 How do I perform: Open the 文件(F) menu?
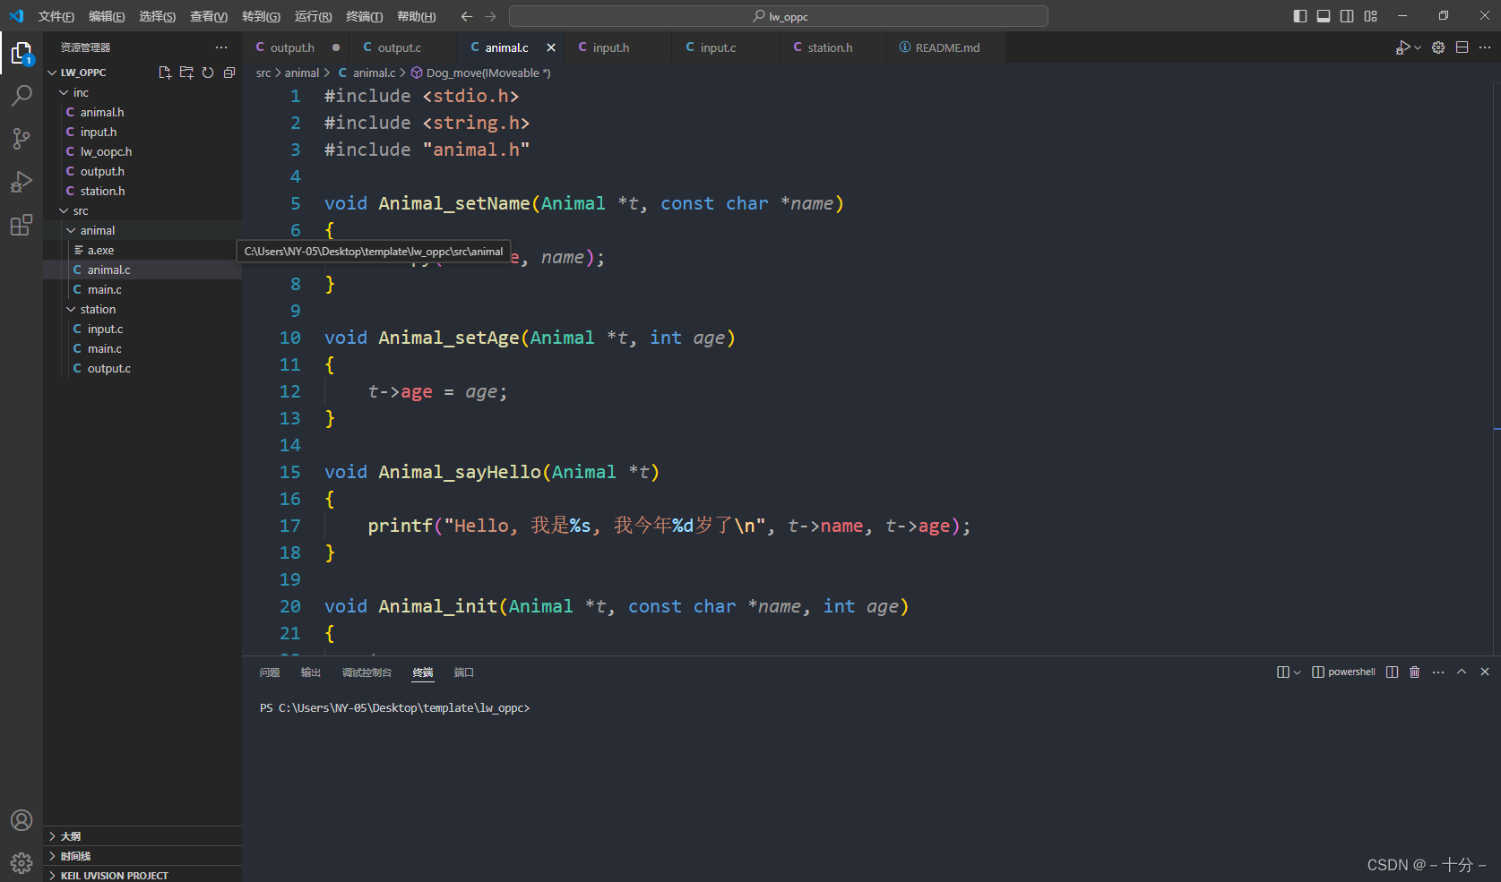point(56,16)
